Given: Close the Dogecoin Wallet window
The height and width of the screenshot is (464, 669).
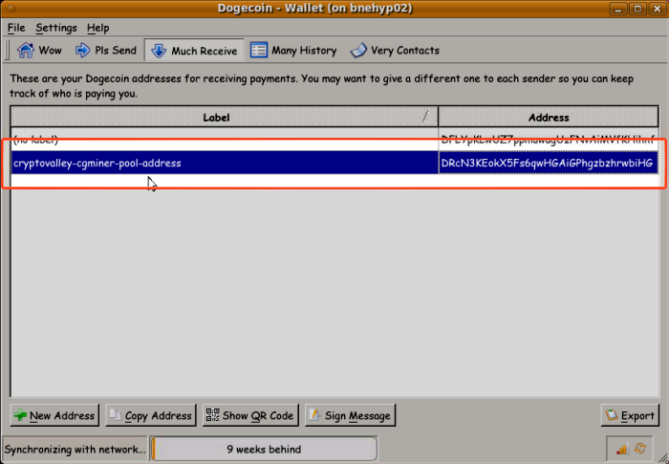Looking at the screenshot, I should click(x=658, y=9).
